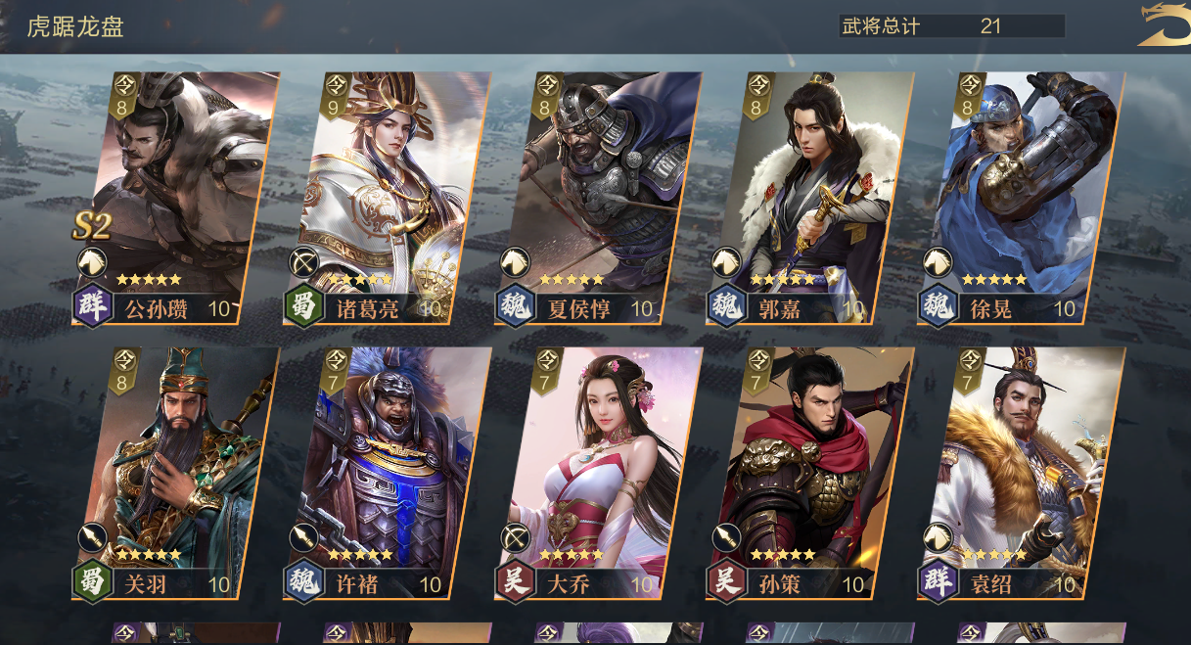1191x645 pixels.
Task: Click the 魏 faction badge on 徐晃
Action: tap(937, 306)
